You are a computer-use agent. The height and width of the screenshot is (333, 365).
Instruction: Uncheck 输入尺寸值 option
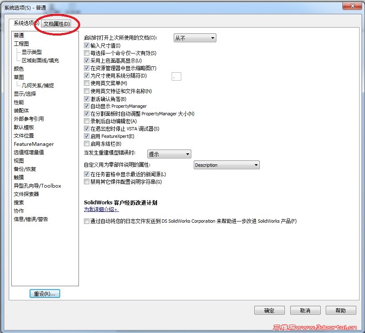(87, 46)
